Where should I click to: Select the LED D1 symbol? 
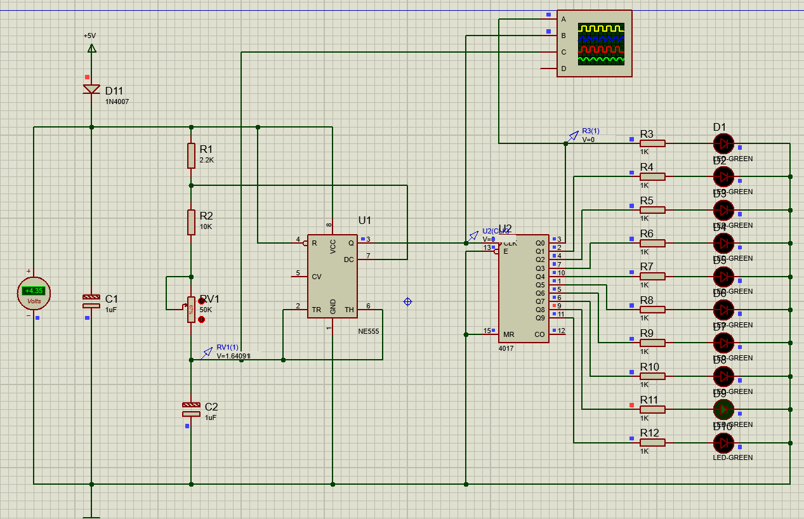click(x=723, y=143)
